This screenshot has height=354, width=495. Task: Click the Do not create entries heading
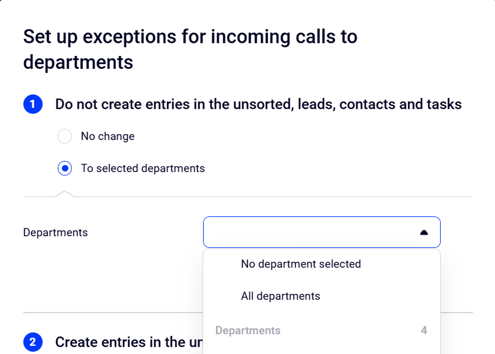pyautogui.click(x=258, y=104)
